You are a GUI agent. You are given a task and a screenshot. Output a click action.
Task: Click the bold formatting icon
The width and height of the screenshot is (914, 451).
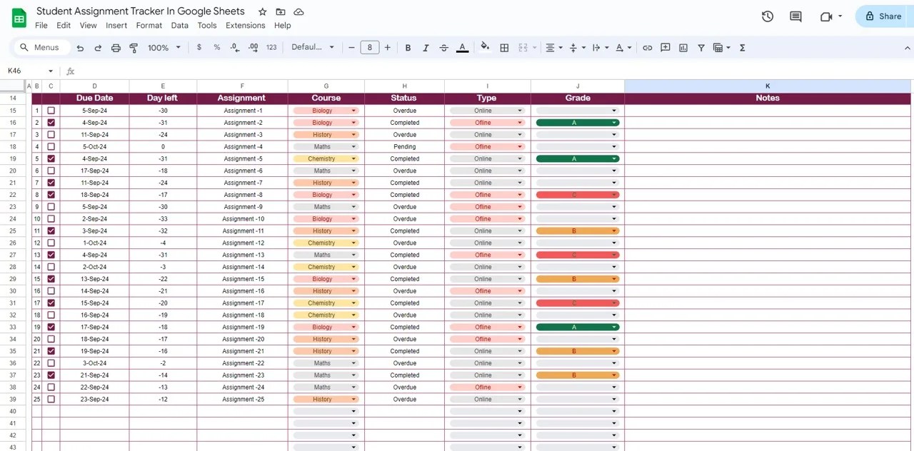(x=408, y=48)
